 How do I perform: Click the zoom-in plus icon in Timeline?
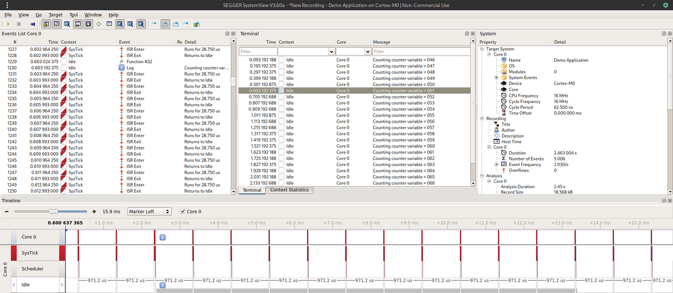[94, 211]
